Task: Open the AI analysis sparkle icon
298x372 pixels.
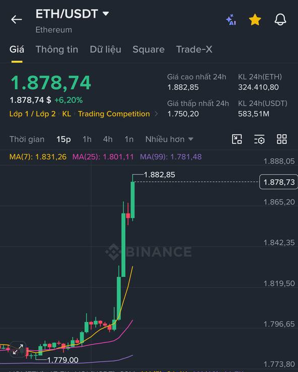Action: coord(231,20)
